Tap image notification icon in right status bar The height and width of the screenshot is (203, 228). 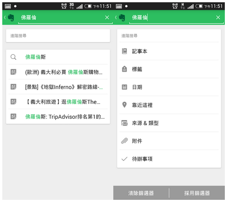pyautogui.click(x=119, y=6)
